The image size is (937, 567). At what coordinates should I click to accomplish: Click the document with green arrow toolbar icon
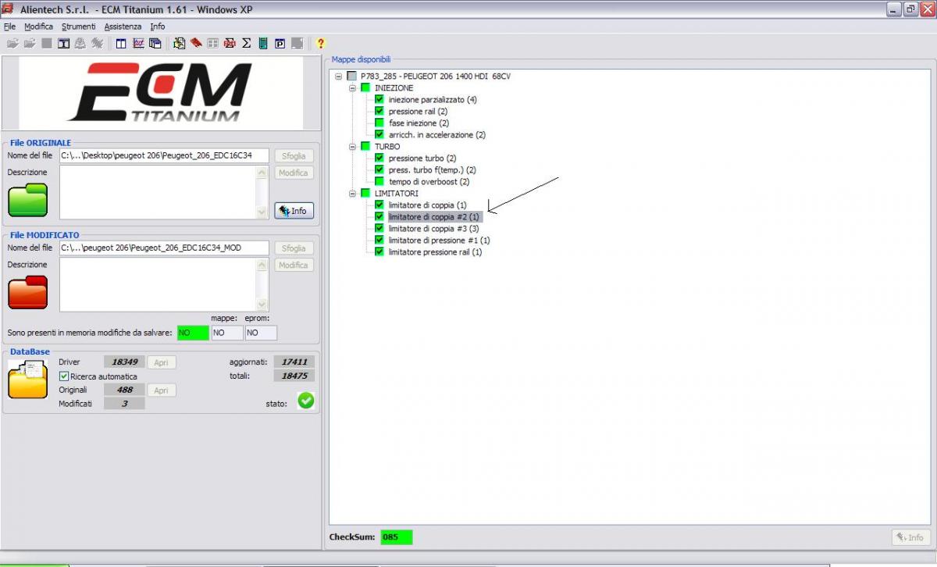tap(180, 44)
